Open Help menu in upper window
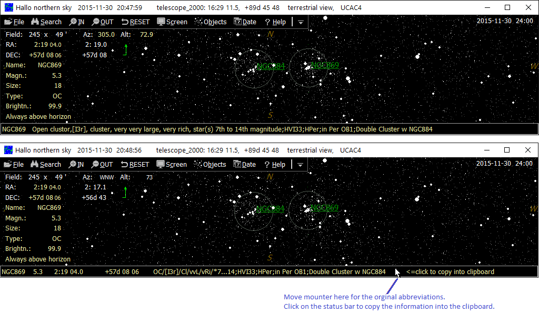 coord(275,22)
